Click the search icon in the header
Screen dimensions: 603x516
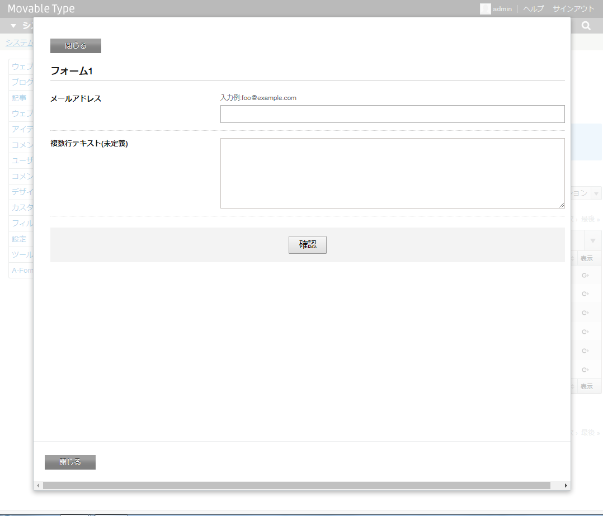click(586, 25)
